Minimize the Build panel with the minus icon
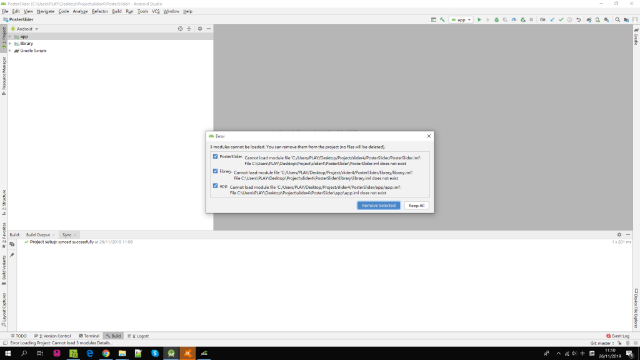Image resolution: width=640 pixels, height=360 pixels. tap(627, 235)
